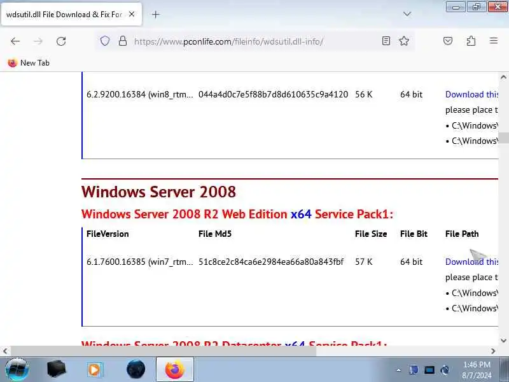The width and height of the screenshot is (509, 382).
Task: Click the 57 K file size cell
Action: pyautogui.click(x=363, y=262)
